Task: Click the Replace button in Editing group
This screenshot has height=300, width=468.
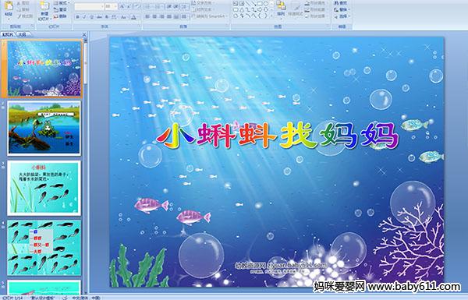Action: 341,9
